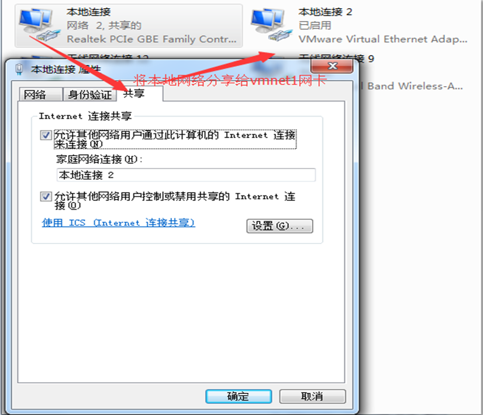
Task: Click the 取消 button to cancel
Action: (312, 396)
